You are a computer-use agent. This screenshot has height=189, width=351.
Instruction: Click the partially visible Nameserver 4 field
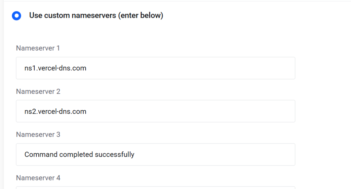click(x=155, y=187)
